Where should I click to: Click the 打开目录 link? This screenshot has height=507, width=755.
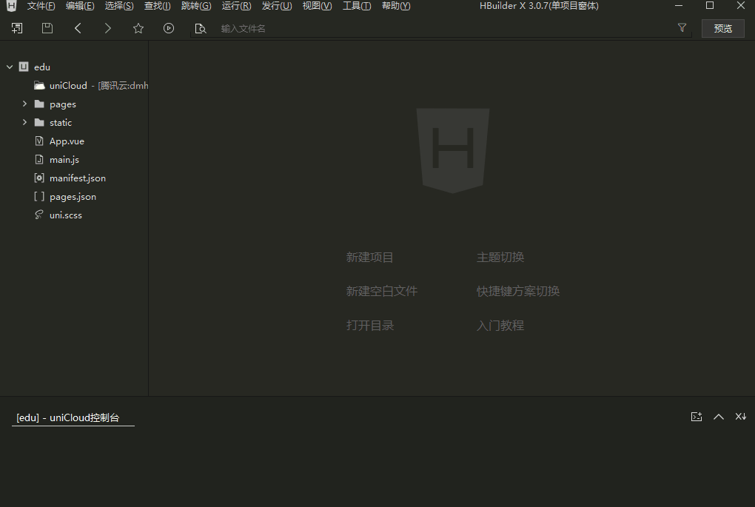point(369,326)
